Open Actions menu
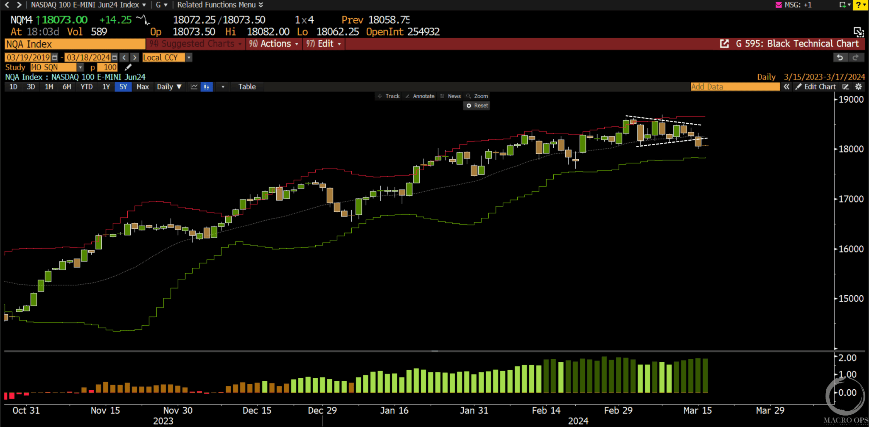 tap(274, 44)
